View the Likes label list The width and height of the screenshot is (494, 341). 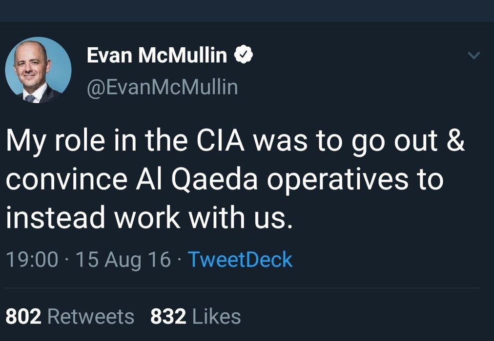pos(216,317)
